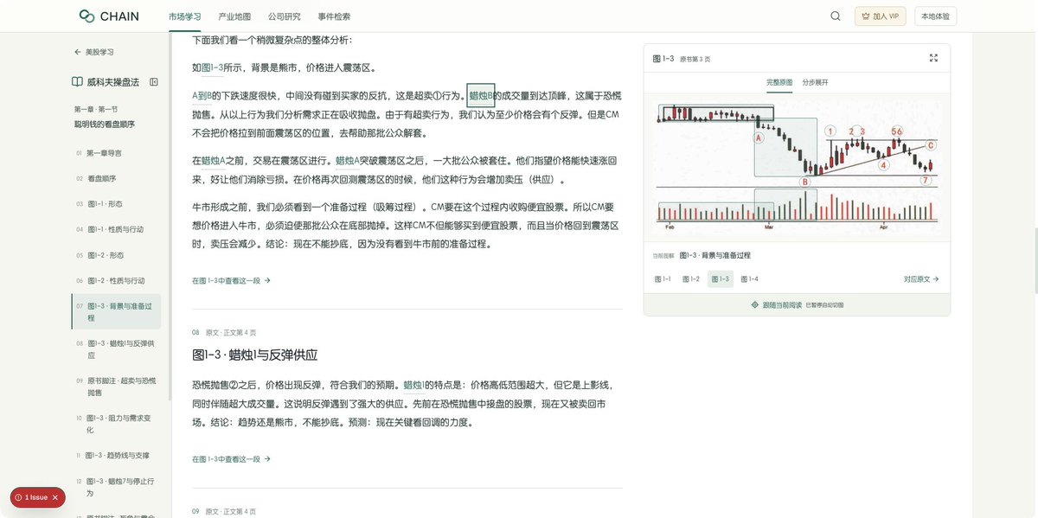Open sidebar item 03 图1-1 · 形态

pos(116,204)
